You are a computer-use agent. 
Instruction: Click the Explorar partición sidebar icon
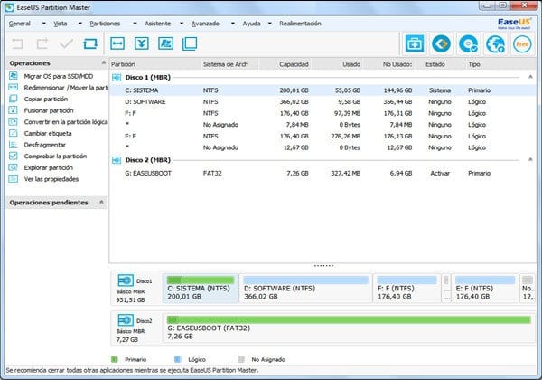[14, 167]
